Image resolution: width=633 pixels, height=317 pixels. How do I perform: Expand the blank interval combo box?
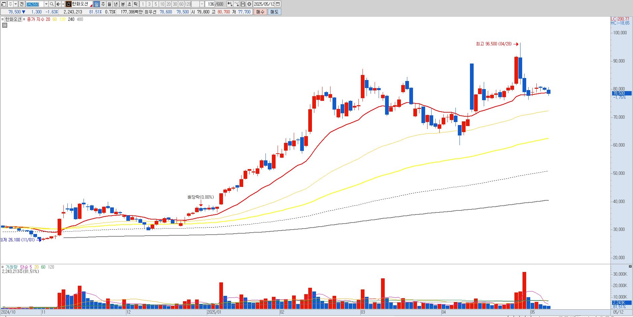(x=202, y=4)
